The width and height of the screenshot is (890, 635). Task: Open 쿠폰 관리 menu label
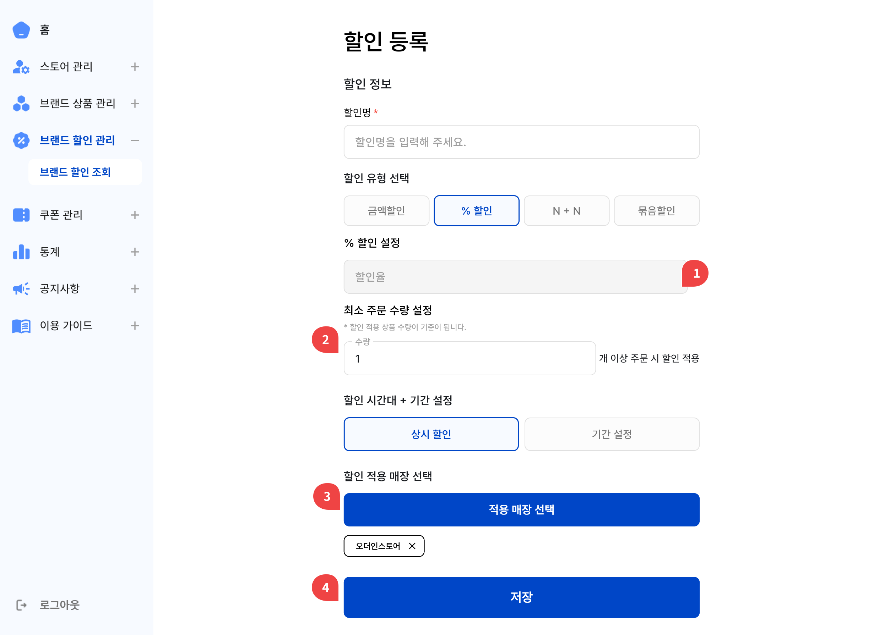pos(61,215)
